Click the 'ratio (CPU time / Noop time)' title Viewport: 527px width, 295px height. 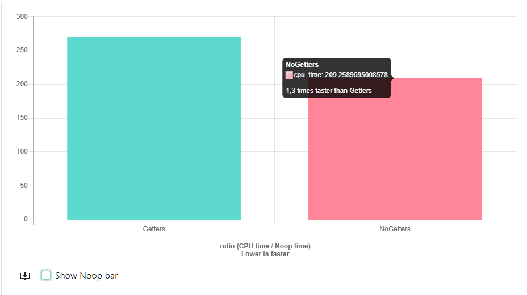pos(265,246)
